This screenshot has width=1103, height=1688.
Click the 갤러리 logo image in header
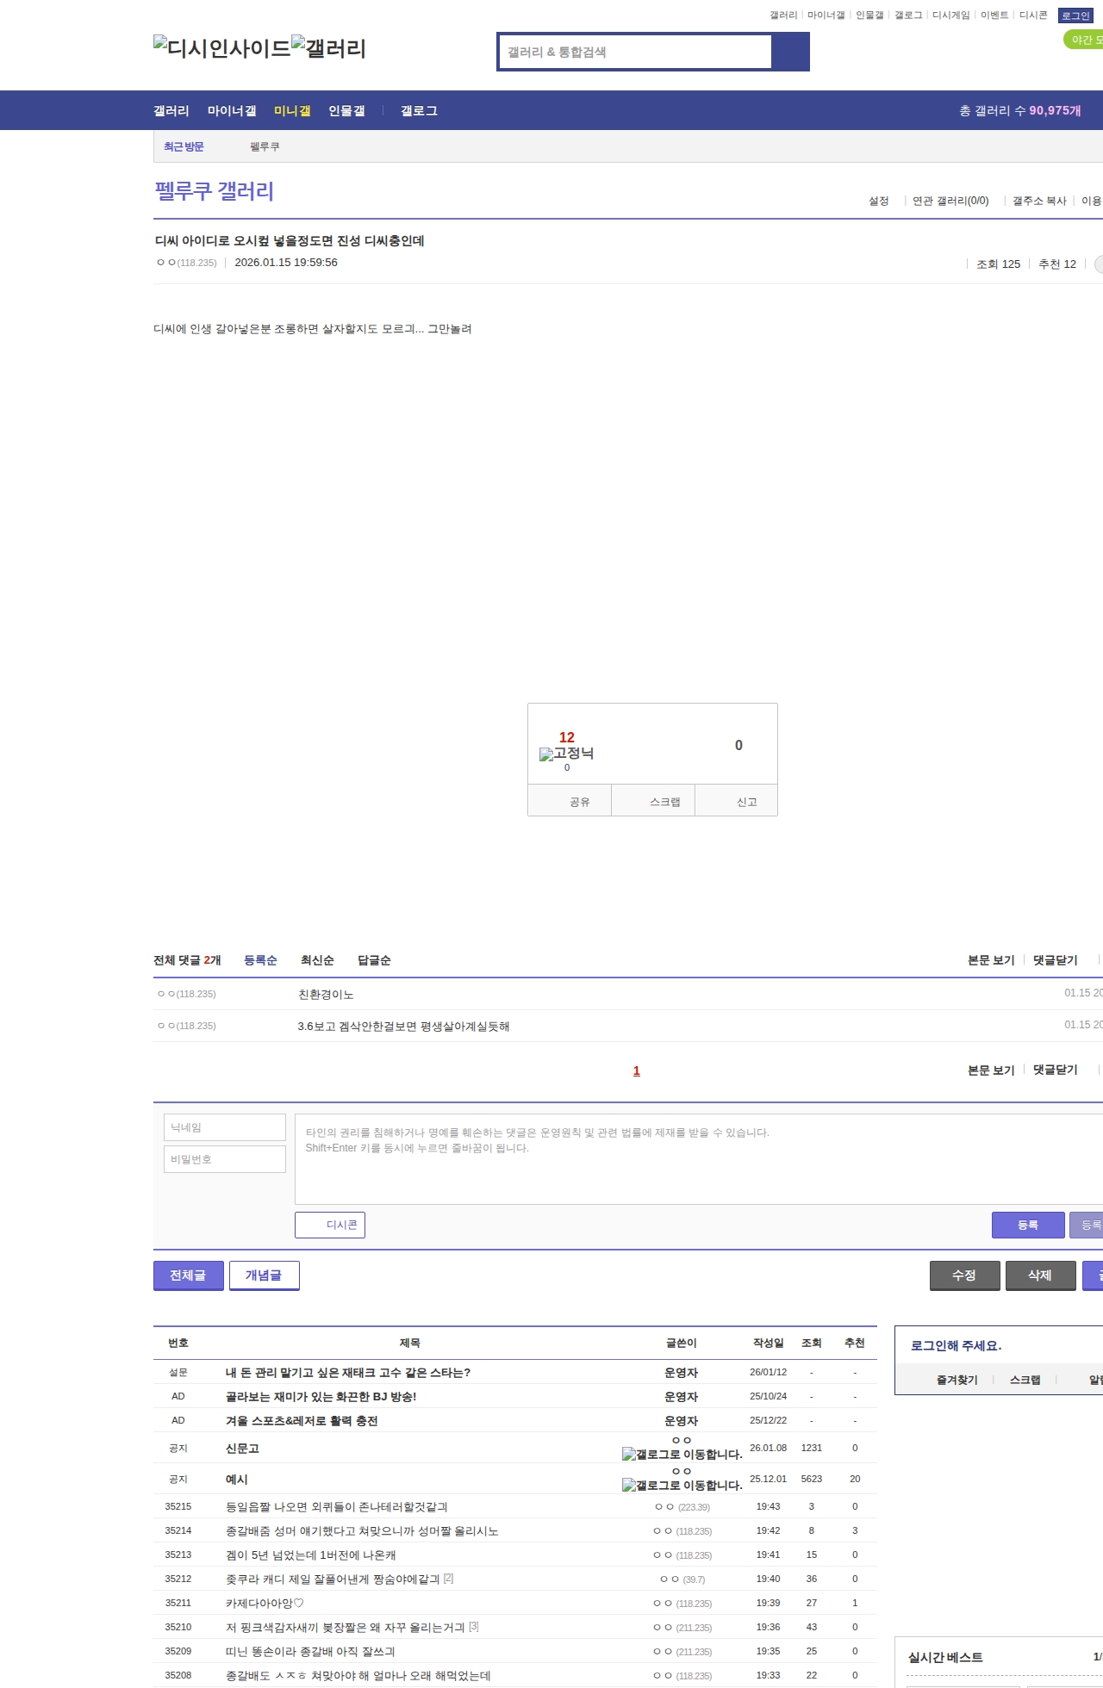point(328,48)
